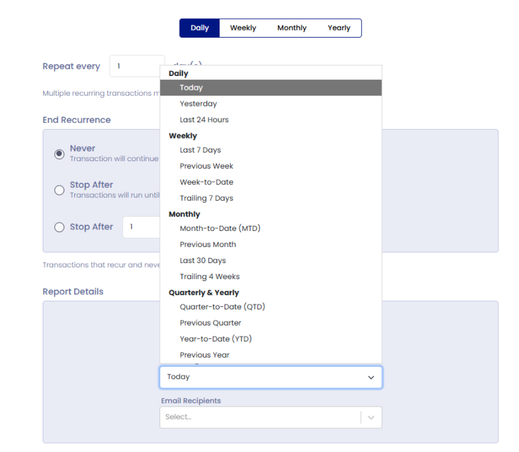Select the Monthly frequency tab
This screenshot has width=519, height=452.
(292, 28)
